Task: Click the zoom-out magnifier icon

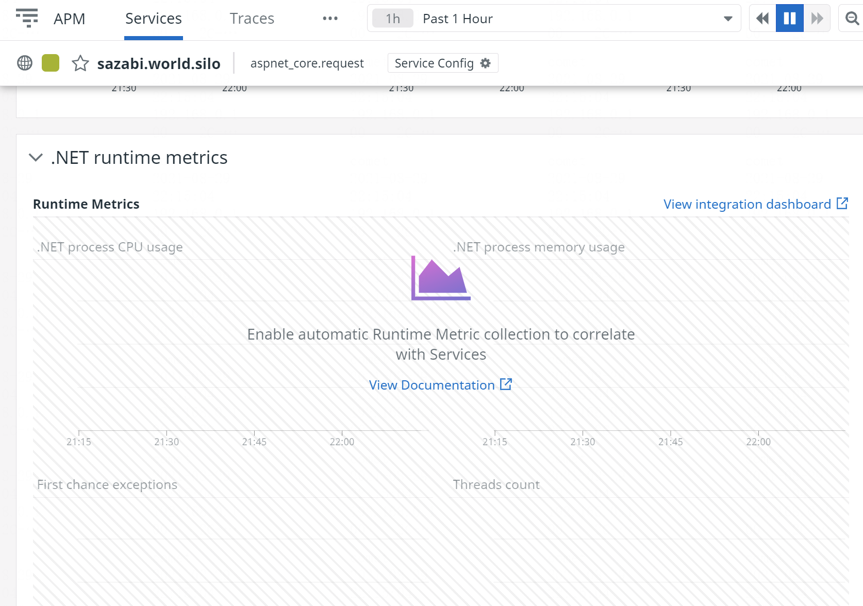Action: (852, 19)
